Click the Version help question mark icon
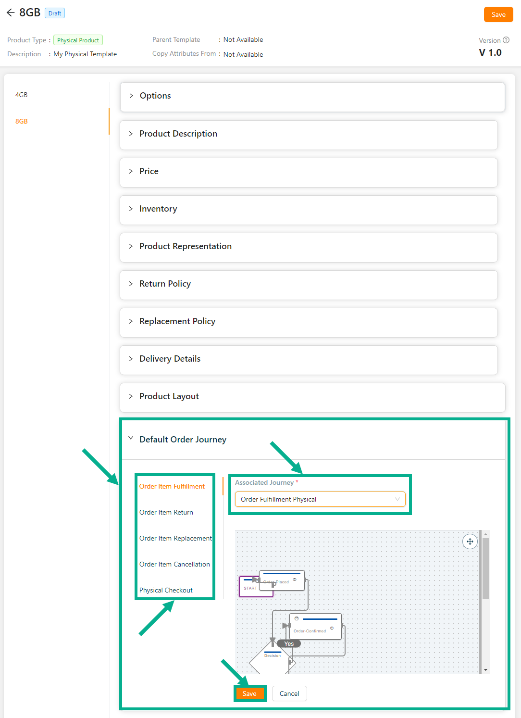The width and height of the screenshot is (521, 718). pyautogui.click(x=506, y=40)
